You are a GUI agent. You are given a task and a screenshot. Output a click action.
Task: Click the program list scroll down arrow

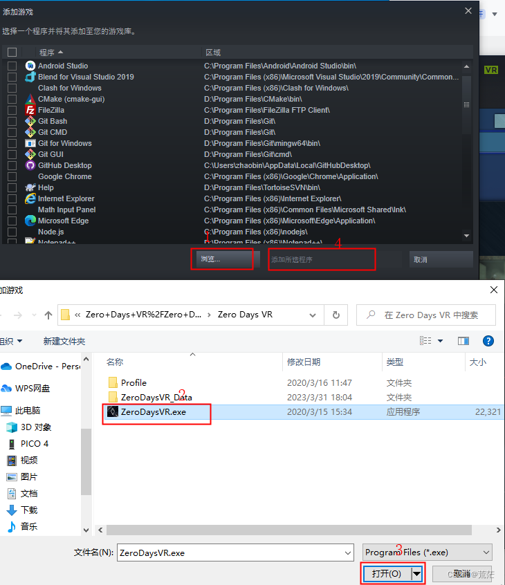466,236
